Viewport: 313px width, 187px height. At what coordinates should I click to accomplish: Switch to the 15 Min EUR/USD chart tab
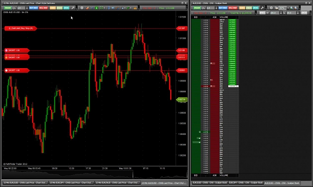[25, 182]
